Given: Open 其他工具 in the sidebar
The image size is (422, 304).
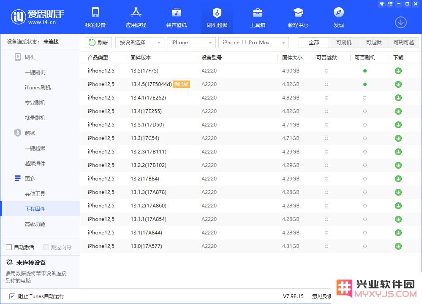Looking at the screenshot, I should (35, 194).
